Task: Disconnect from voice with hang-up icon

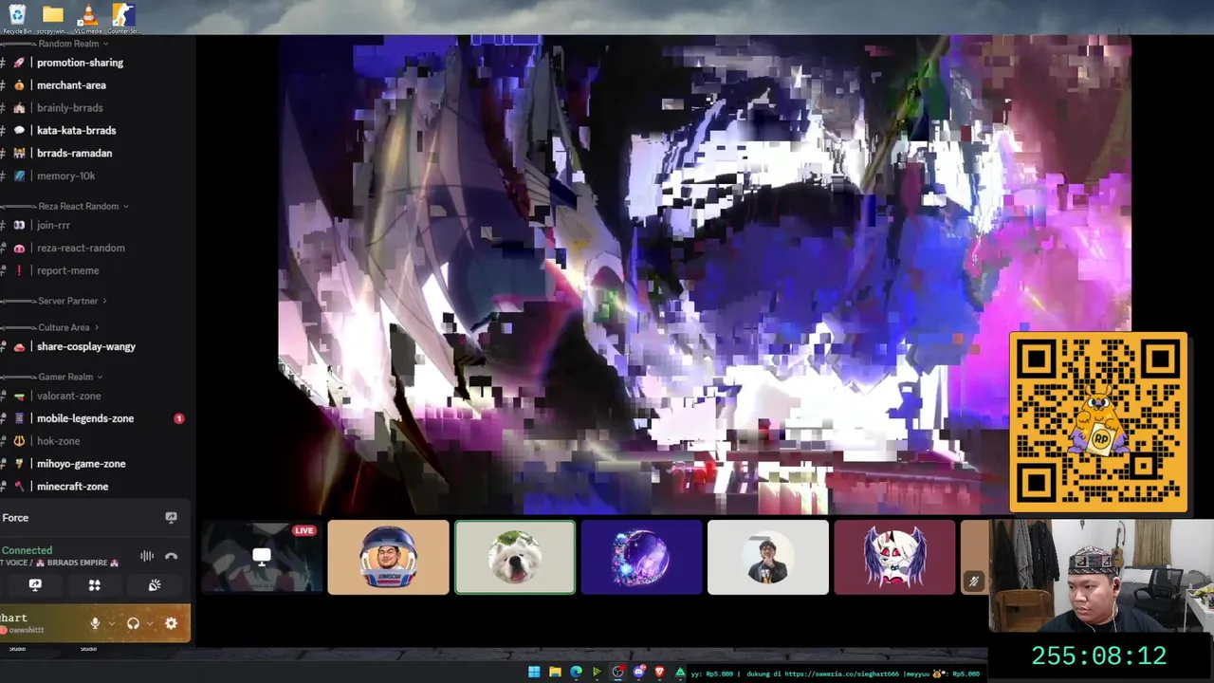Action: (171, 557)
